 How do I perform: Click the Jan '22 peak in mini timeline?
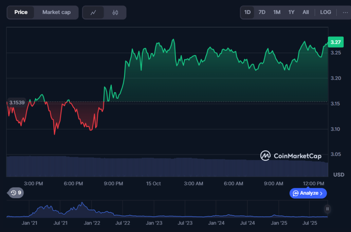tap(82, 205)
